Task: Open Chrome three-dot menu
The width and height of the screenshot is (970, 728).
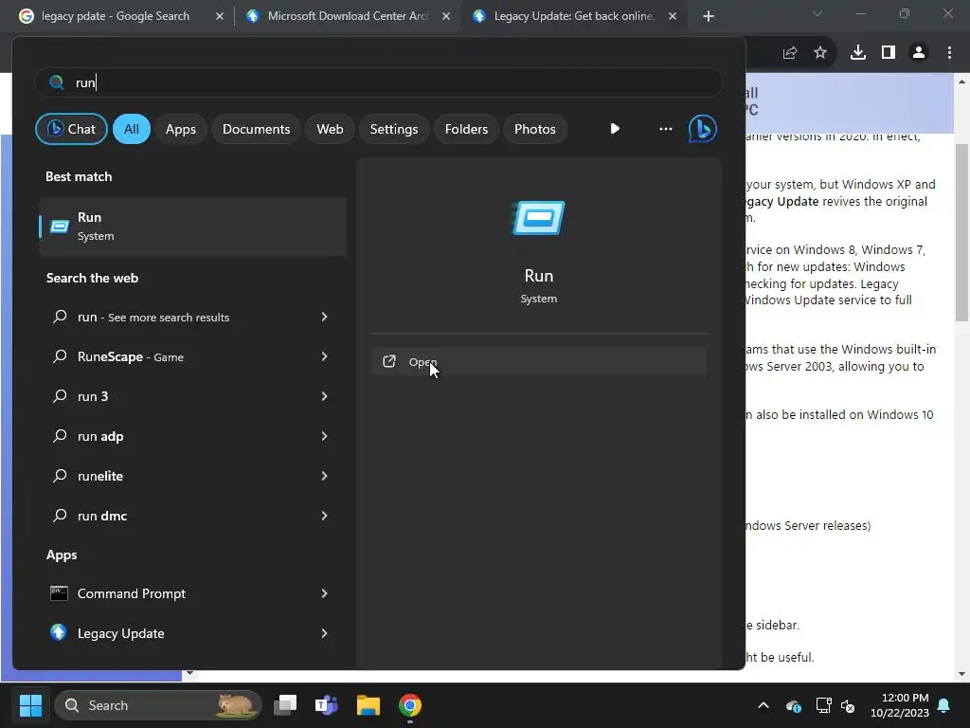Action: coord(949,53)
